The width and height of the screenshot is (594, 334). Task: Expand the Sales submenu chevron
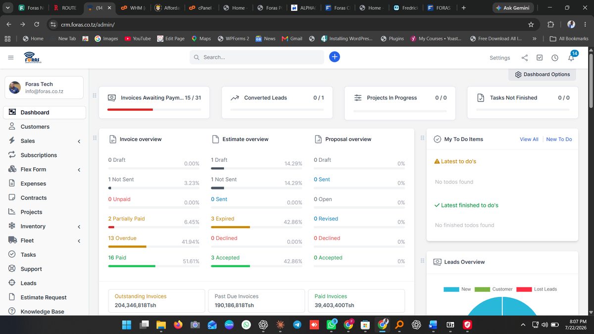tap(79, 142)
